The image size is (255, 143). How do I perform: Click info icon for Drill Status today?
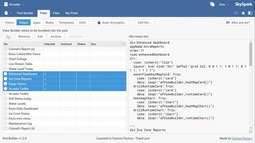point(5,99)
